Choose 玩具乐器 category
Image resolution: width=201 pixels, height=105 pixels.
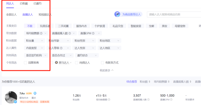(45, 26)
